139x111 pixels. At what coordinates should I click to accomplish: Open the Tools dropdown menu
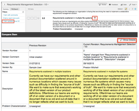tap(133, 4)
